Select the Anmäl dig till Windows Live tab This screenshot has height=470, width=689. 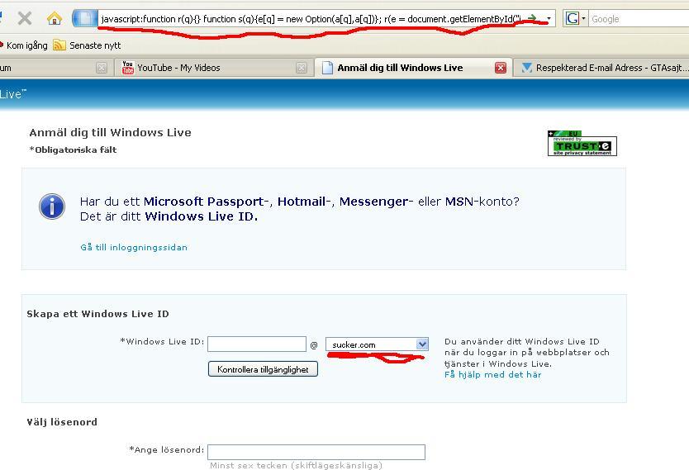click(414, 68)
